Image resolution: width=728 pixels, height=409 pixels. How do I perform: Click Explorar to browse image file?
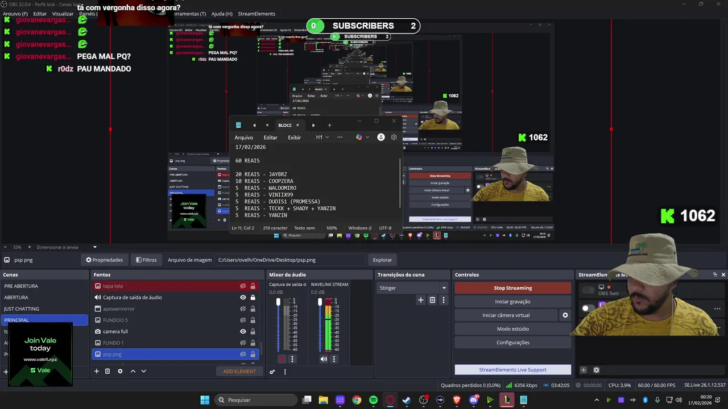pyautogui.click(x=382, y=260)
